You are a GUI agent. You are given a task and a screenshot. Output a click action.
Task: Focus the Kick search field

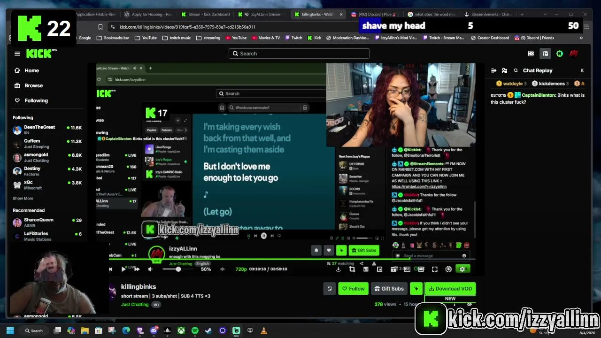[299, 54]
